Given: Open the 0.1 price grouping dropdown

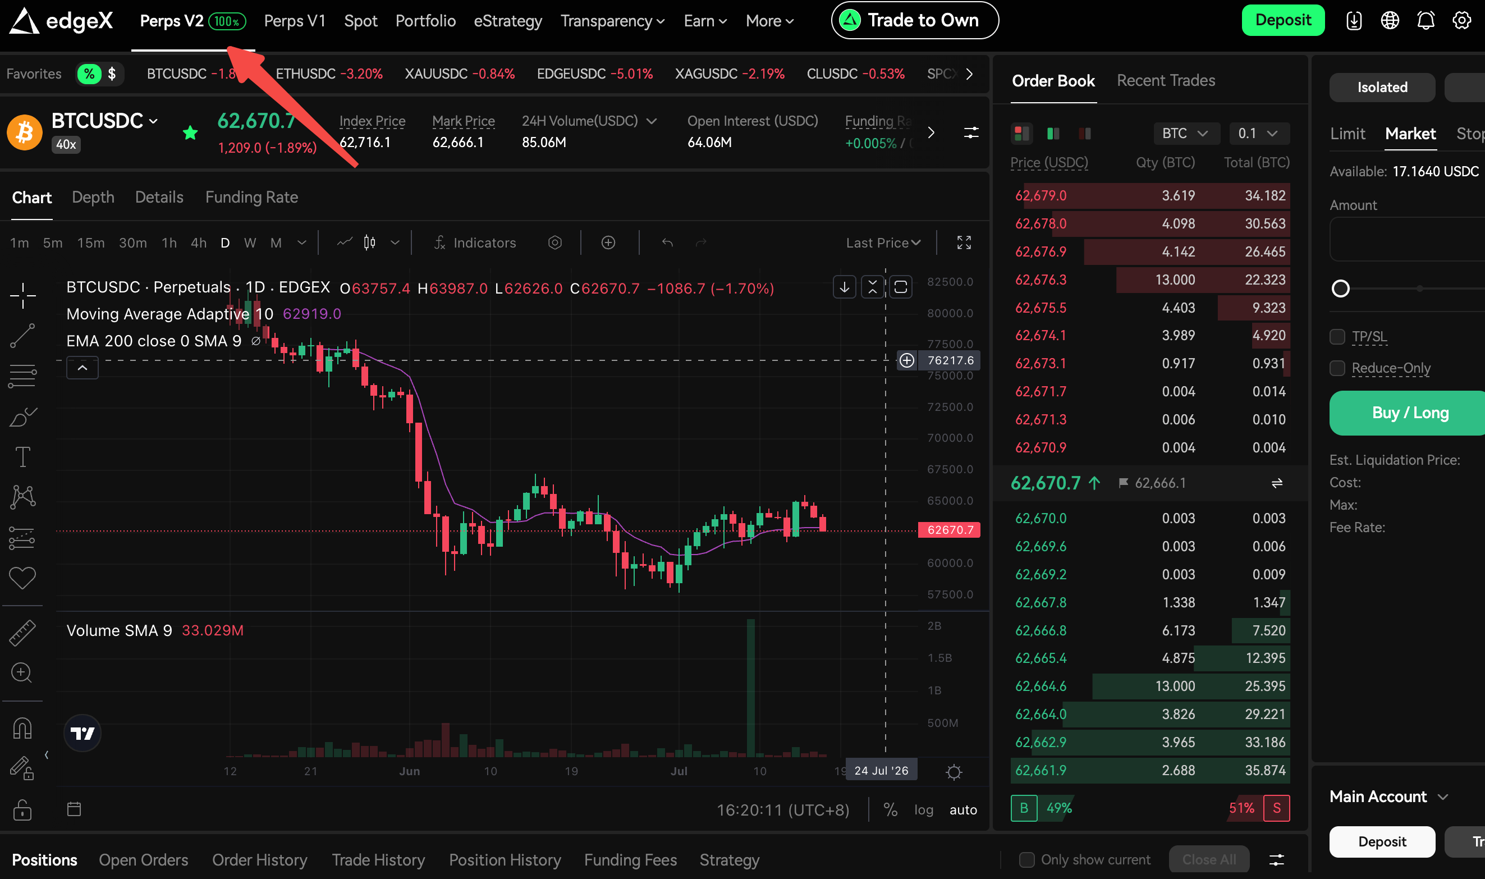Looking at the screenshot, I should 1259,133.
